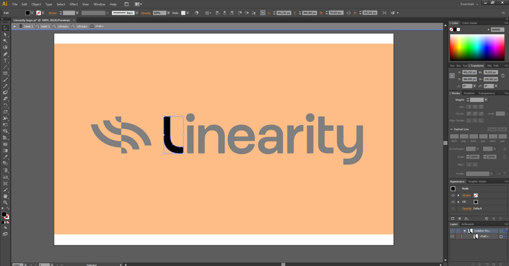
Task: Toggle visibility of Stroke in Appearance panel
Action: pos(453,195)
